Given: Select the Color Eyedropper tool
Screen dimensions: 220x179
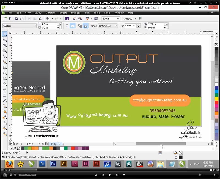Looking at the screenshot, I should [5, 117].
